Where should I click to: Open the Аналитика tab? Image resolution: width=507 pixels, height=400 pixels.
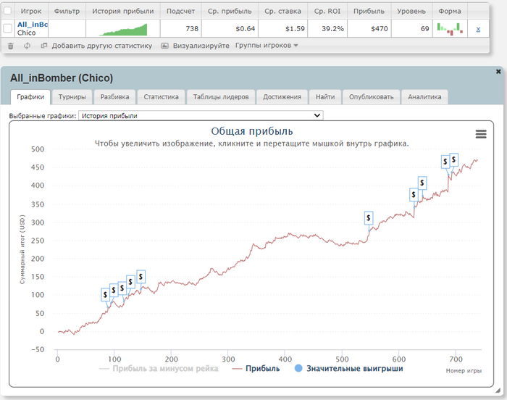tap(424, 97)
